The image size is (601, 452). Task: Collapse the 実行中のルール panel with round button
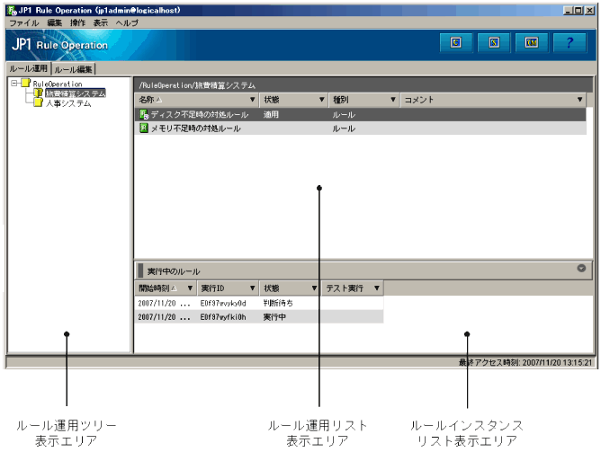581,269
